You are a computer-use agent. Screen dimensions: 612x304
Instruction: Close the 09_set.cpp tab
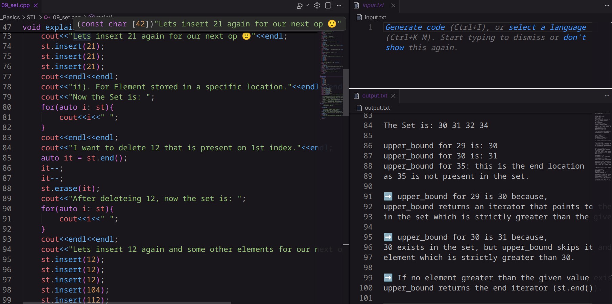(36, 5)
